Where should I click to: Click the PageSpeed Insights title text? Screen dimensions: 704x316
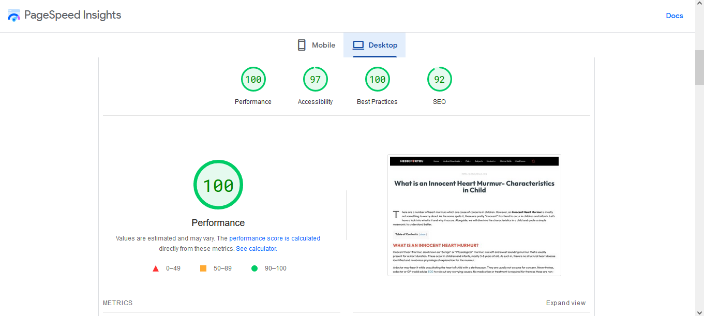[73, 15]
